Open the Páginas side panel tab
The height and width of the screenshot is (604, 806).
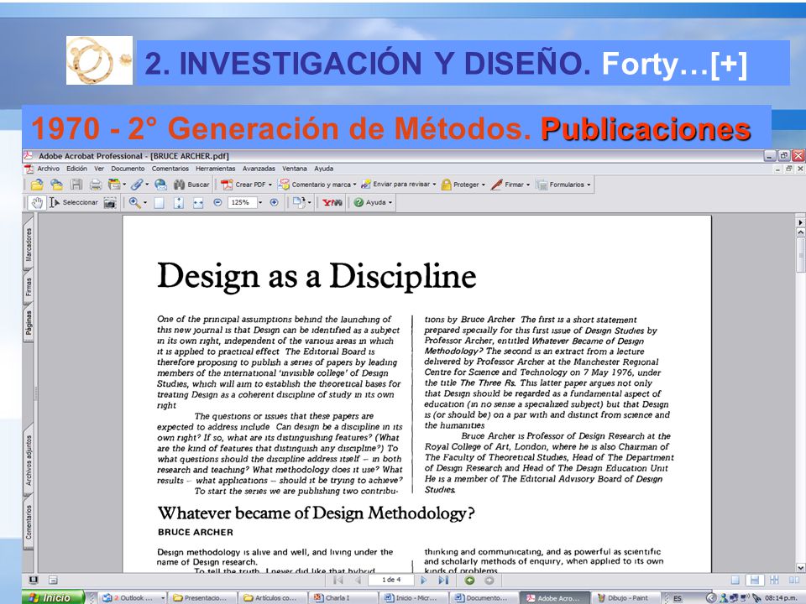coord(29,322)
